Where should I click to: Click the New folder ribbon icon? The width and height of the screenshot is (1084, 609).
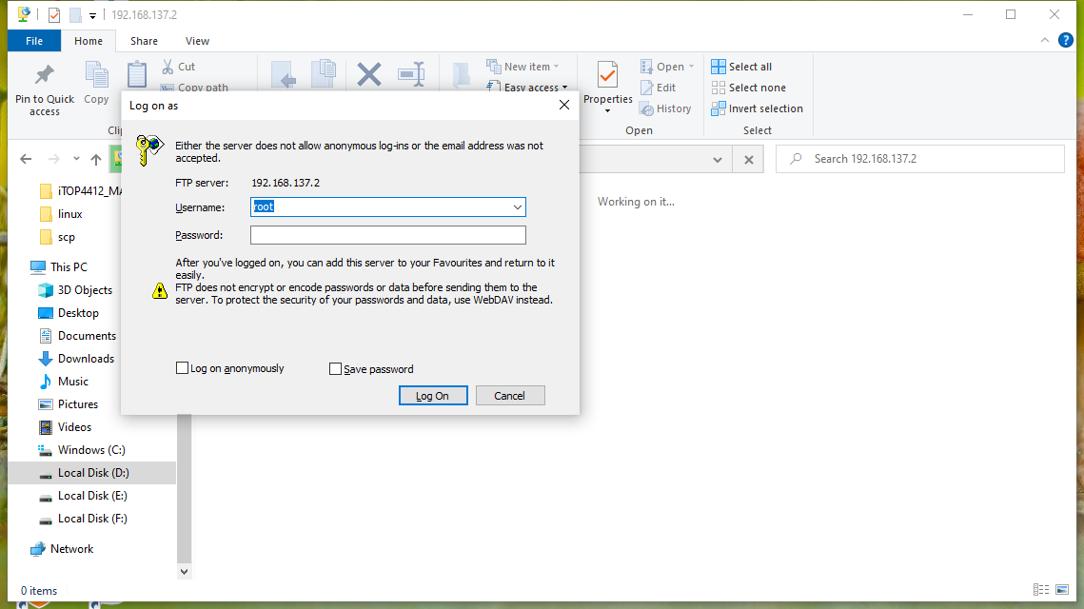pos(462,74)
